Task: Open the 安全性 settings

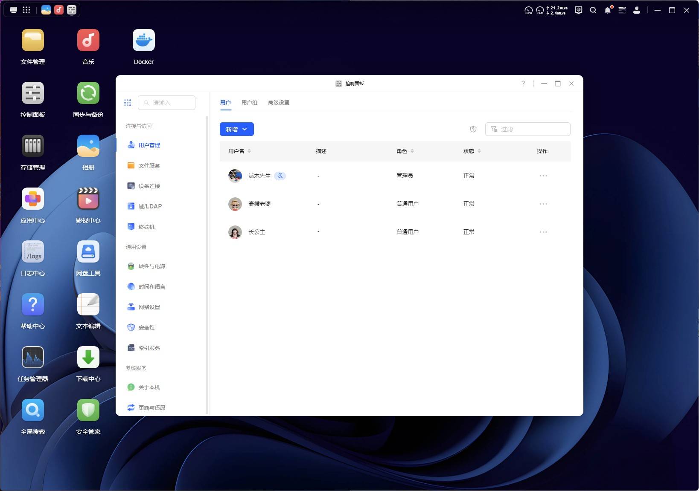Action: click(x=146, y=327)
